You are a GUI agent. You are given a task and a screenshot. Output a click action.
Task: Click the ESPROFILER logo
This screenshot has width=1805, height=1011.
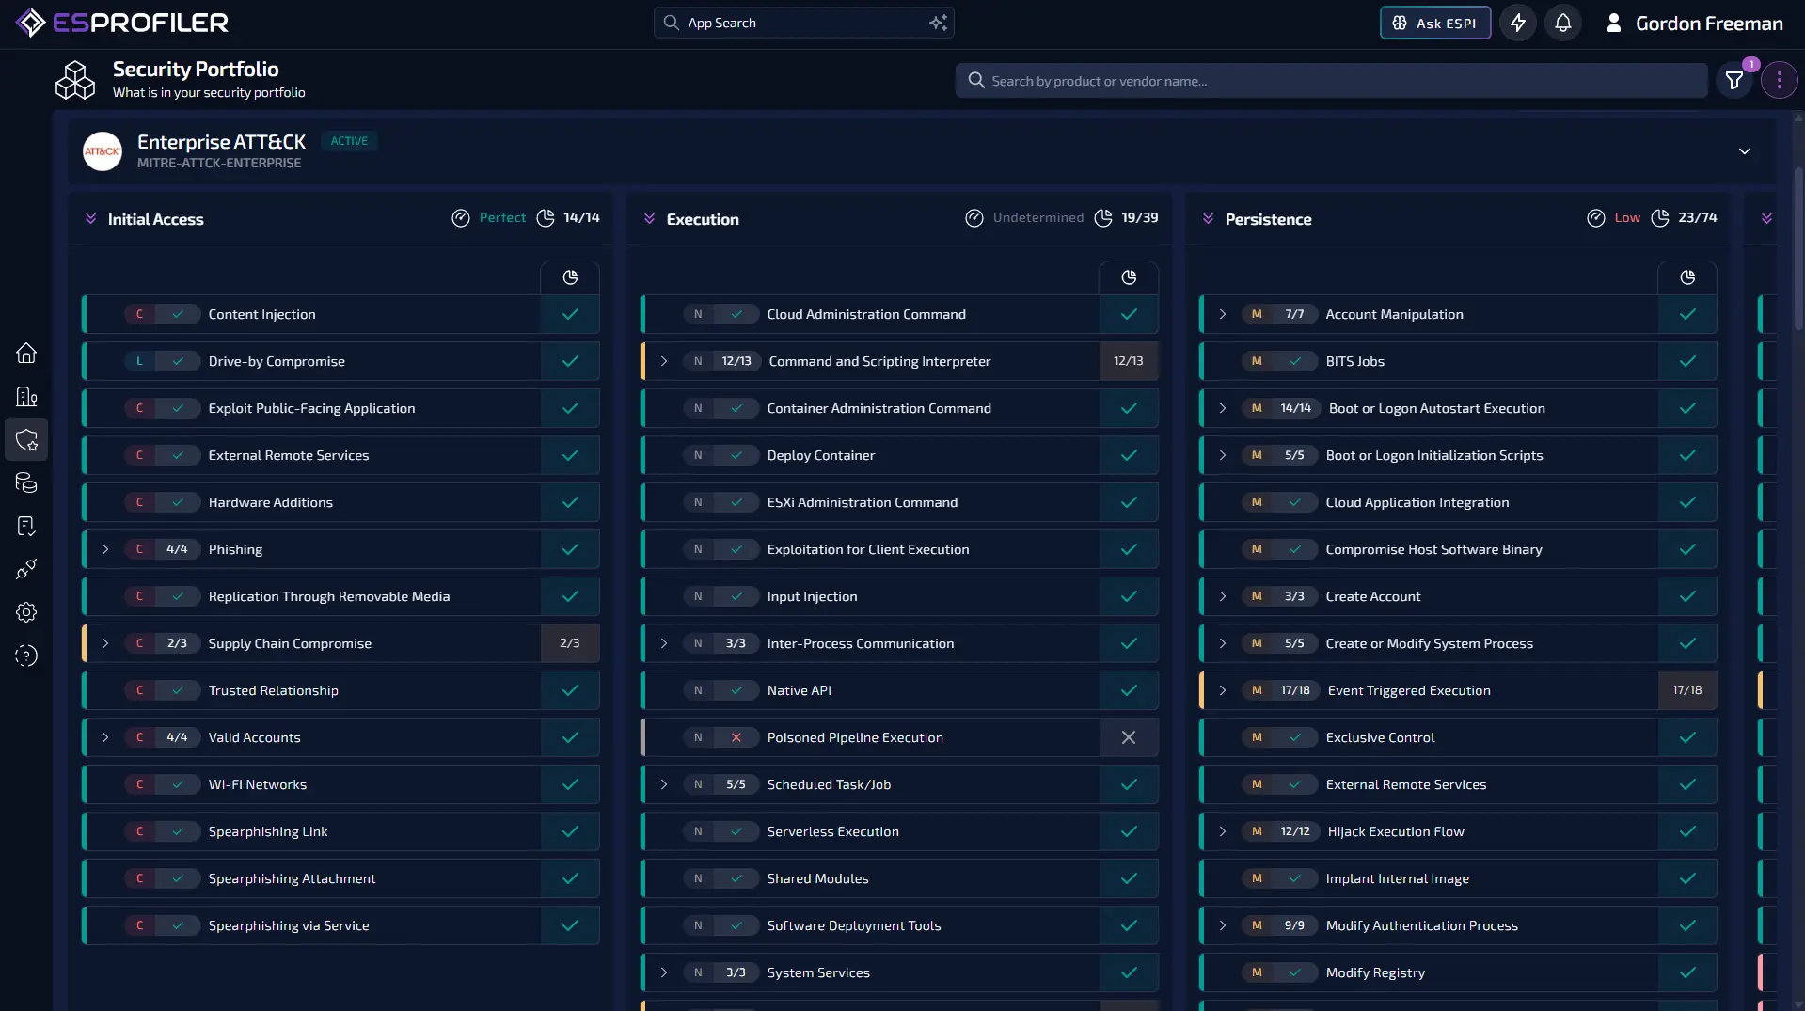click(x=122, y=23)
